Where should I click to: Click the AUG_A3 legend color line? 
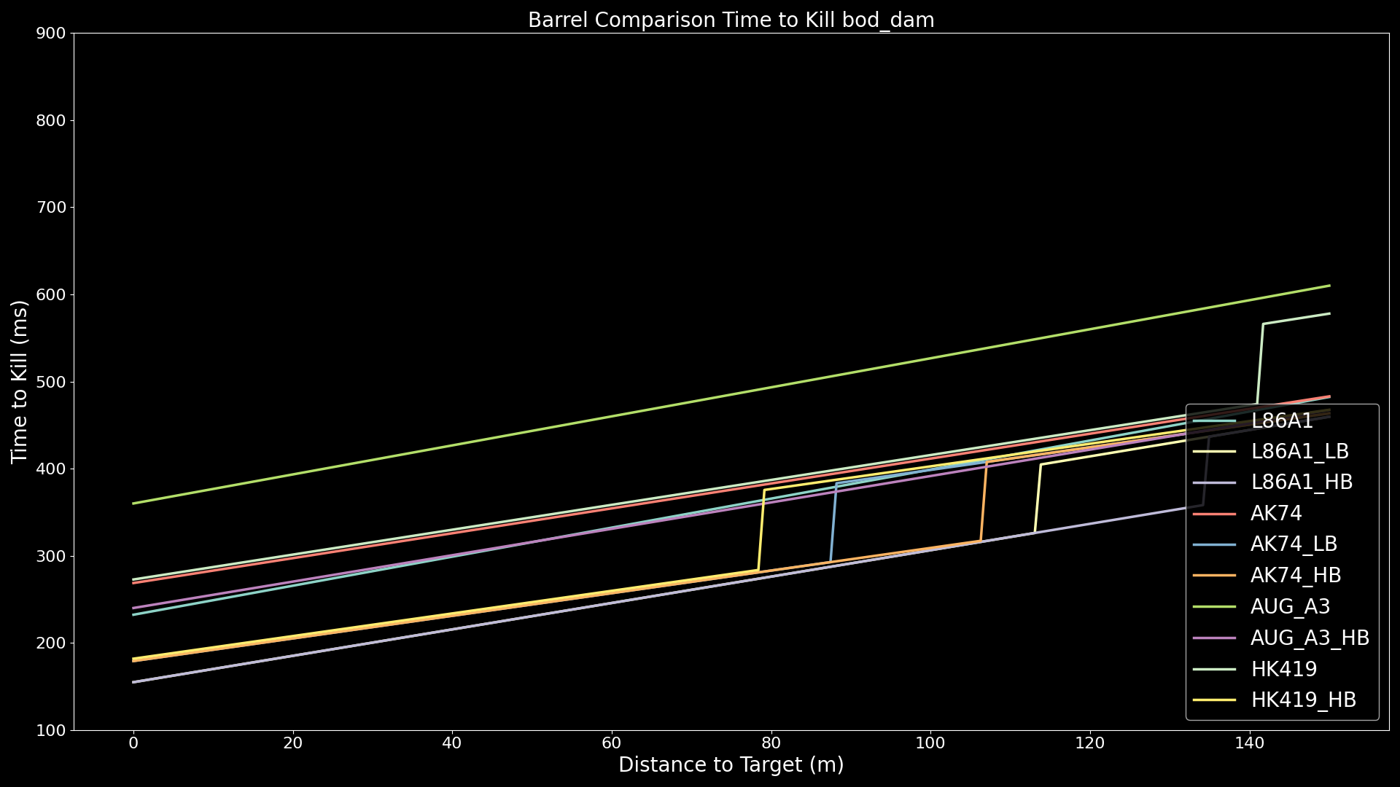[1214, 606]
